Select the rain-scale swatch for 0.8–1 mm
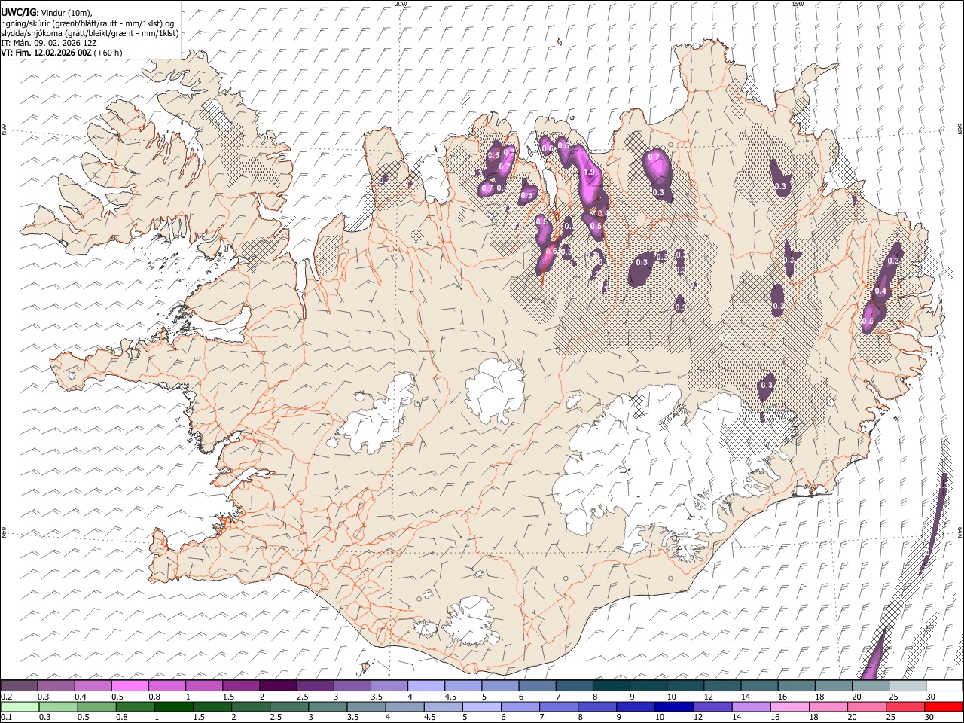The height and width of the screenshot is (723, 964). 134,706
